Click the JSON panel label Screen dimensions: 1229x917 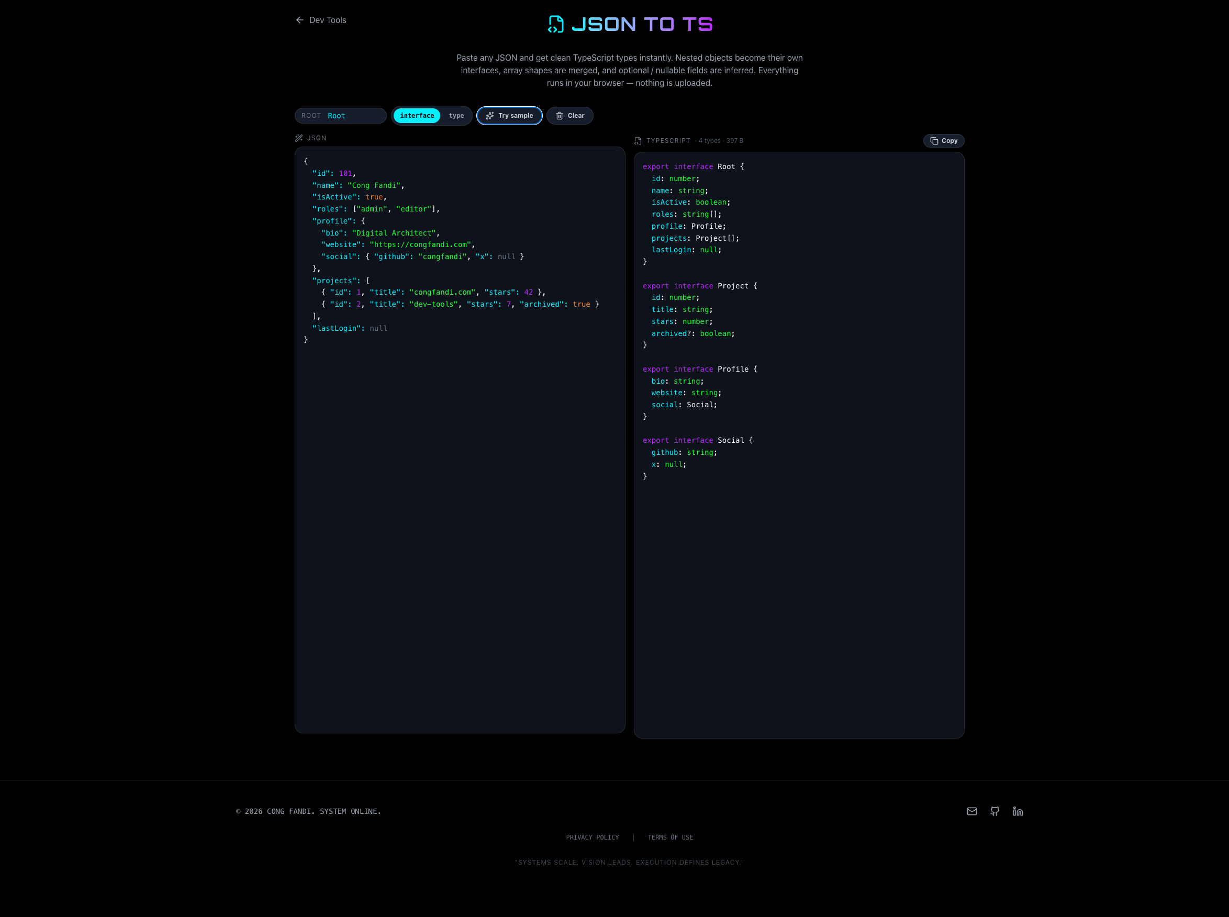pyautogui.click(x=316, y=138)
